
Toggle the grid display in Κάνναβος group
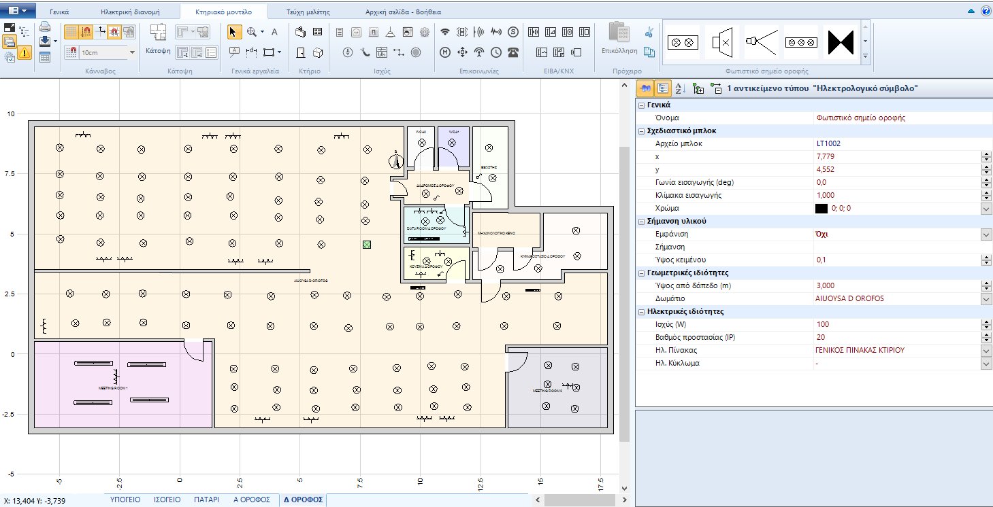[x=71, y=31]
